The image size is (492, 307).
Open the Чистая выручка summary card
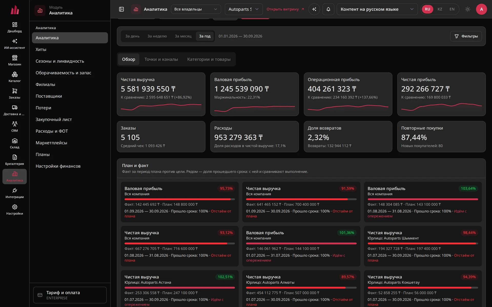click(x=161, y=94)
